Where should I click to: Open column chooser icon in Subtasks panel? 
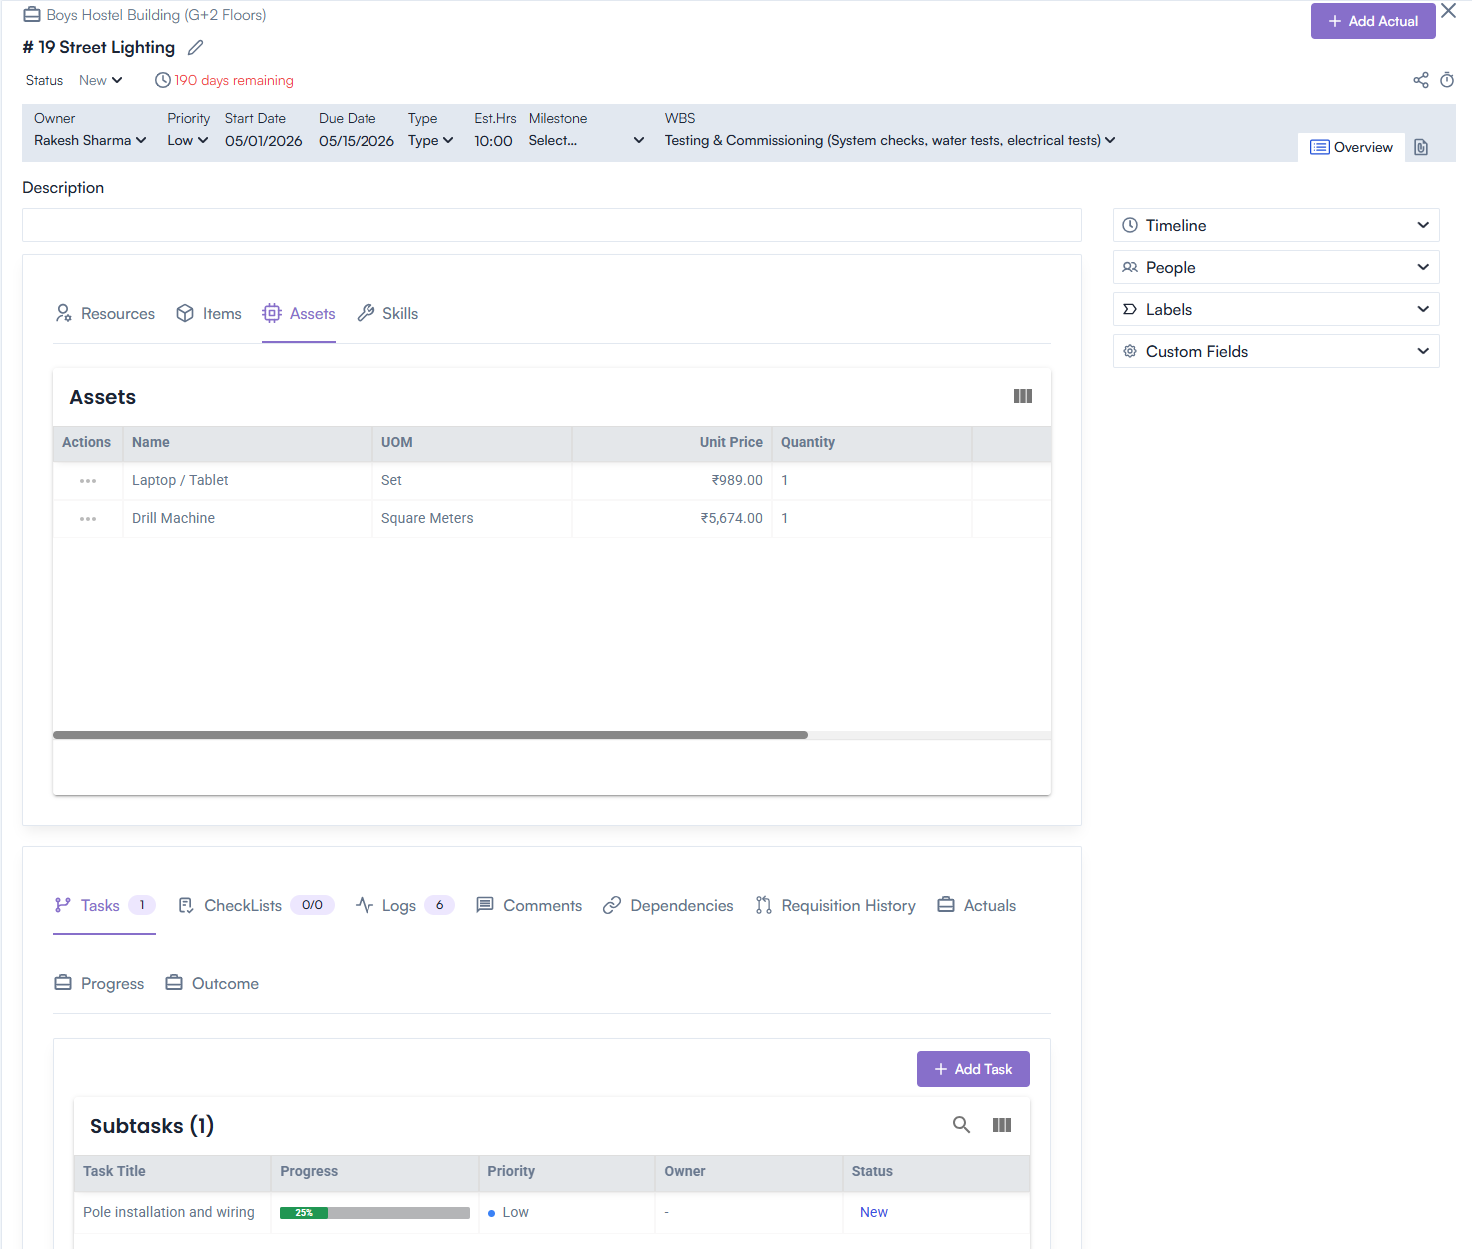click(1001, 1125)
